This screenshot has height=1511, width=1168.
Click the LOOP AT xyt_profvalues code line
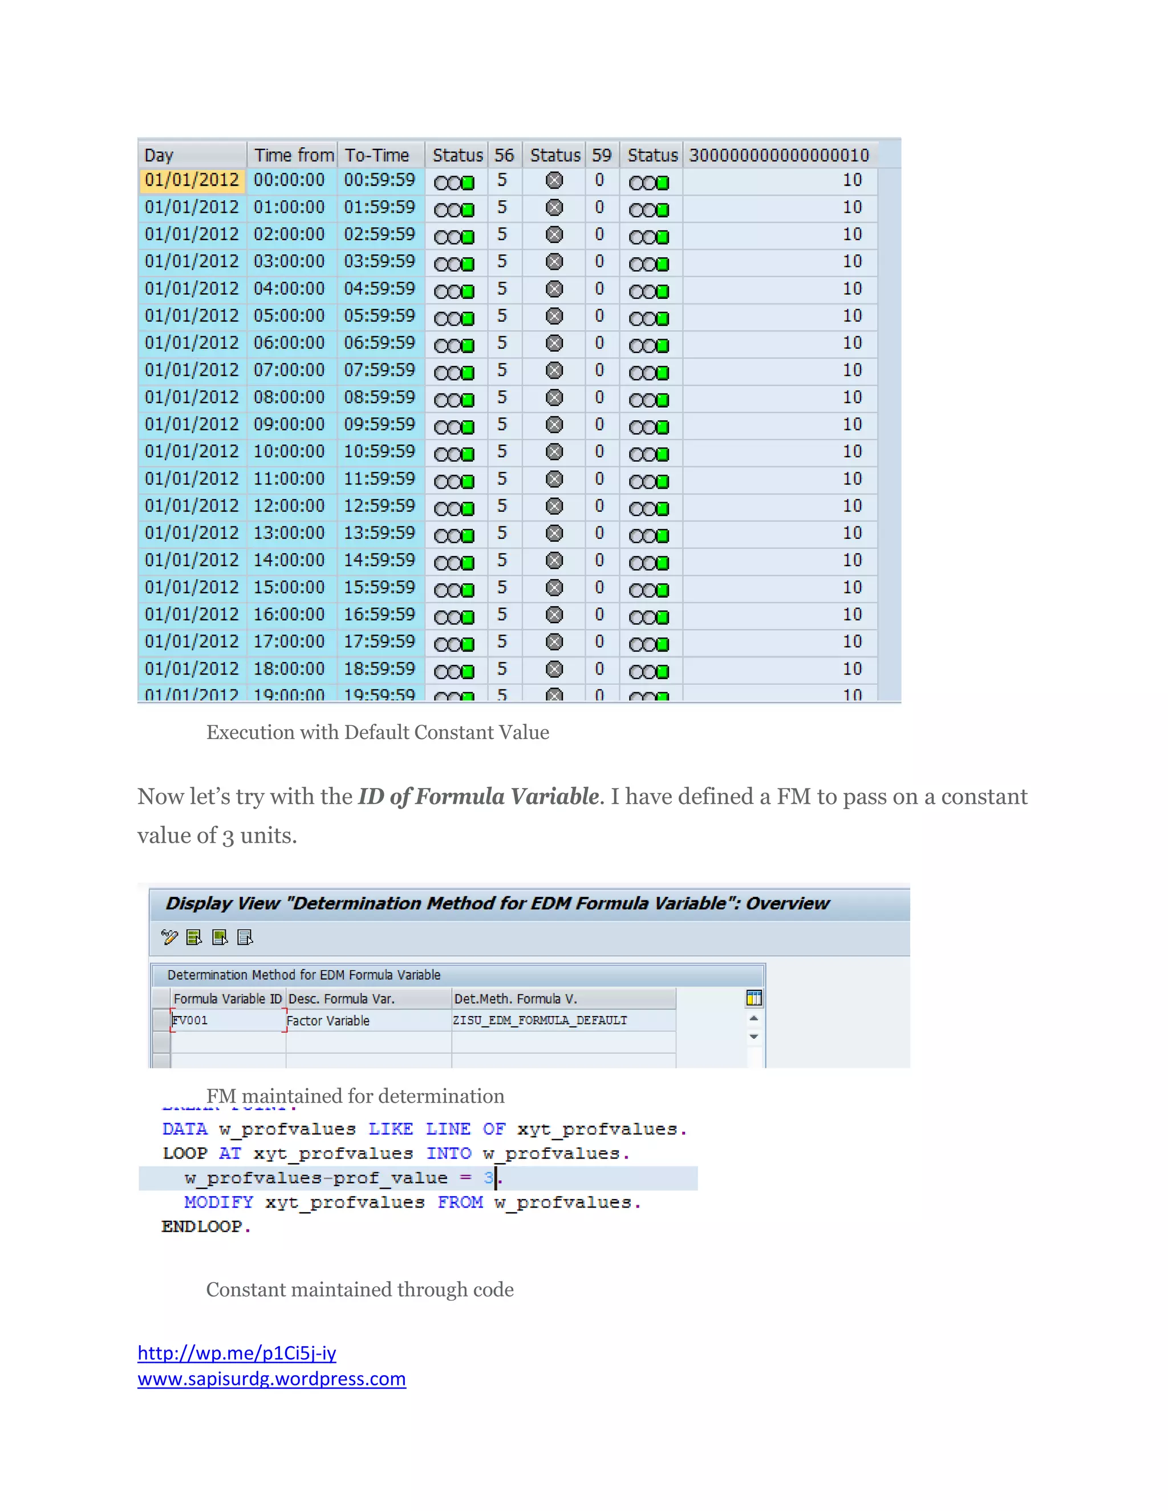pyautogui.click(x=396, y=1154)
